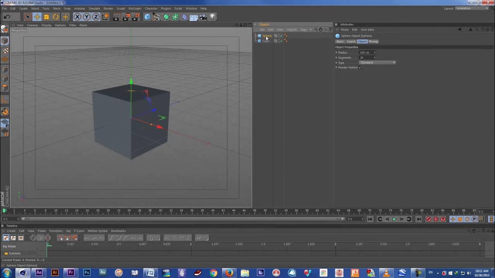Image resolution: width=495 pixels, height=278 pixels.
Task: Open viewport Cameras menu
Action: 32,25
